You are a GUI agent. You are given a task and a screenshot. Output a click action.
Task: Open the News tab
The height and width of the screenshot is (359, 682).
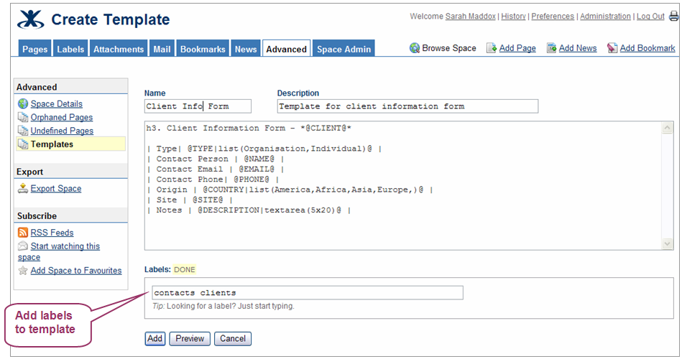(246, 49)
